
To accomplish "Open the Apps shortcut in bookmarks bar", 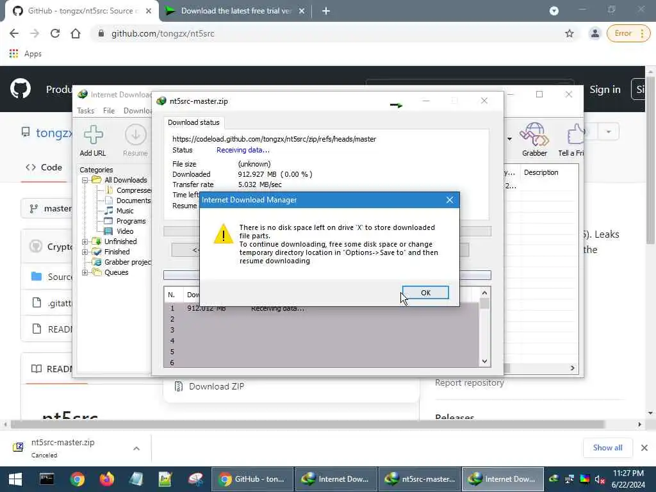I will [25, 54].
